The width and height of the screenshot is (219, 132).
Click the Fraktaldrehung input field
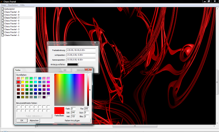[x=81, y=50]
